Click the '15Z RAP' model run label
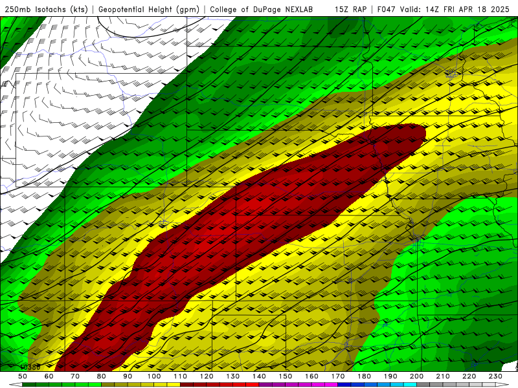518x388 pixels. point(350,9)
